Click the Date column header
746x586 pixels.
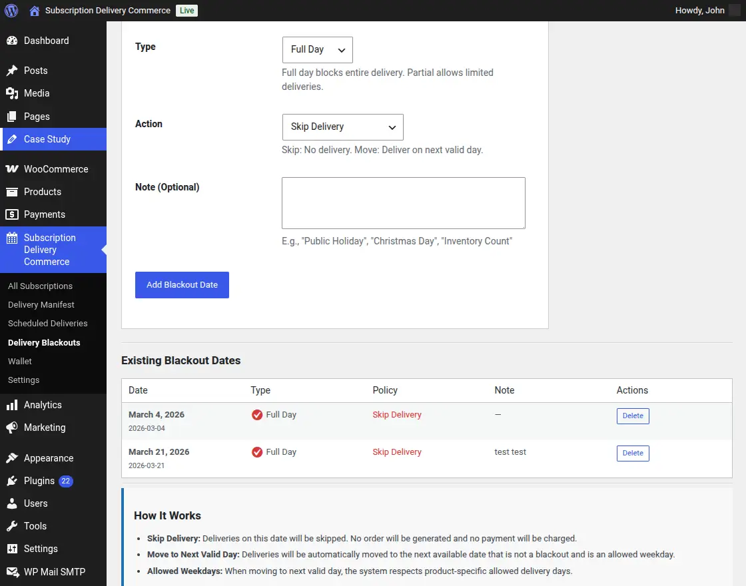pyautogui.click(x=138, y=390)
